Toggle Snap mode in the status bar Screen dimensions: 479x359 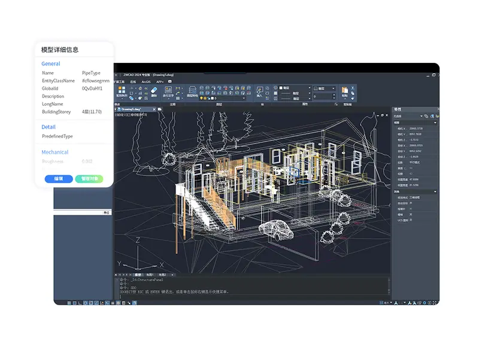pos(69,303)
